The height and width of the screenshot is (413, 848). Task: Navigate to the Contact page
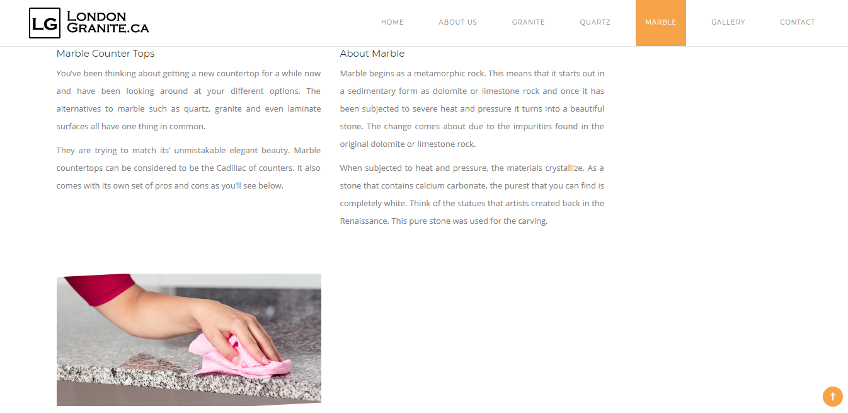(798, 22)
